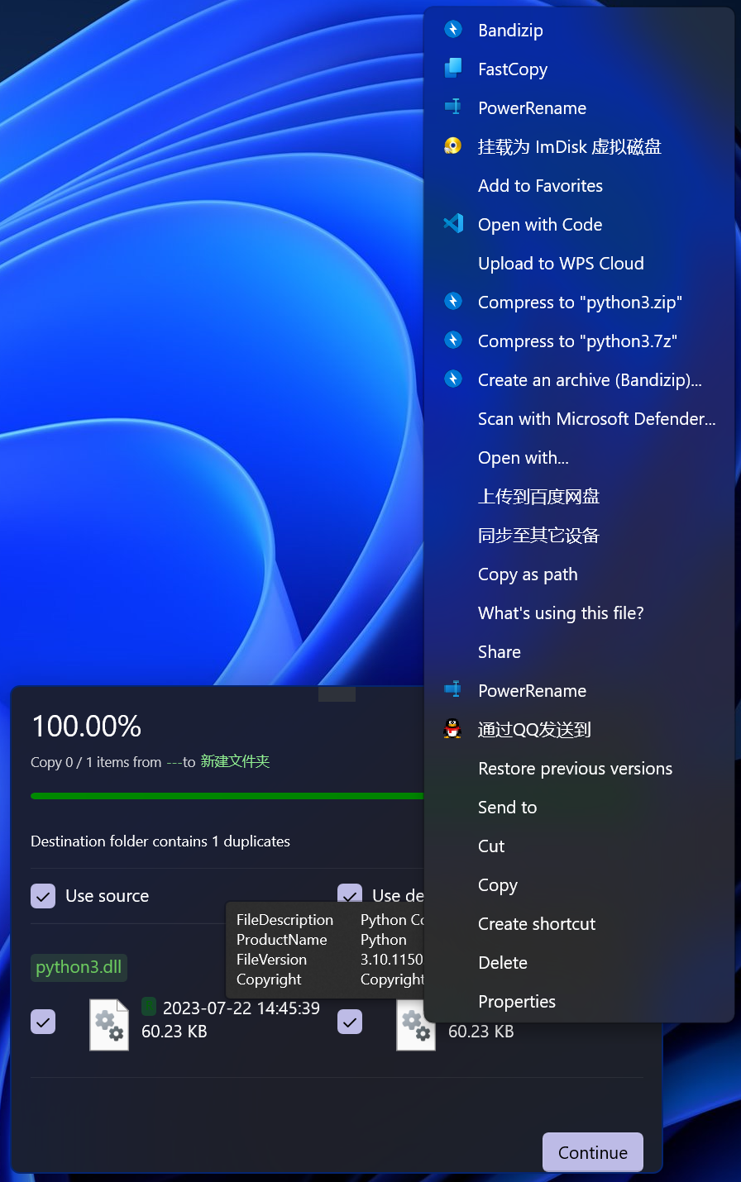This screenshot has width=741, height=1182.
Task: Select Copy as path
Action: coord(579,574)
